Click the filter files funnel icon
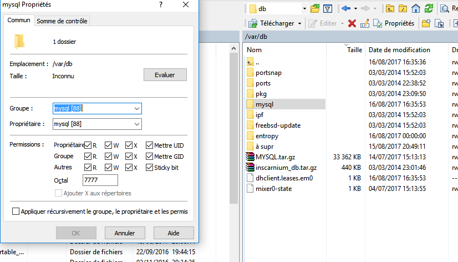Image resolution: width=458 pixels, height=262 pixels. click(328, 9)
